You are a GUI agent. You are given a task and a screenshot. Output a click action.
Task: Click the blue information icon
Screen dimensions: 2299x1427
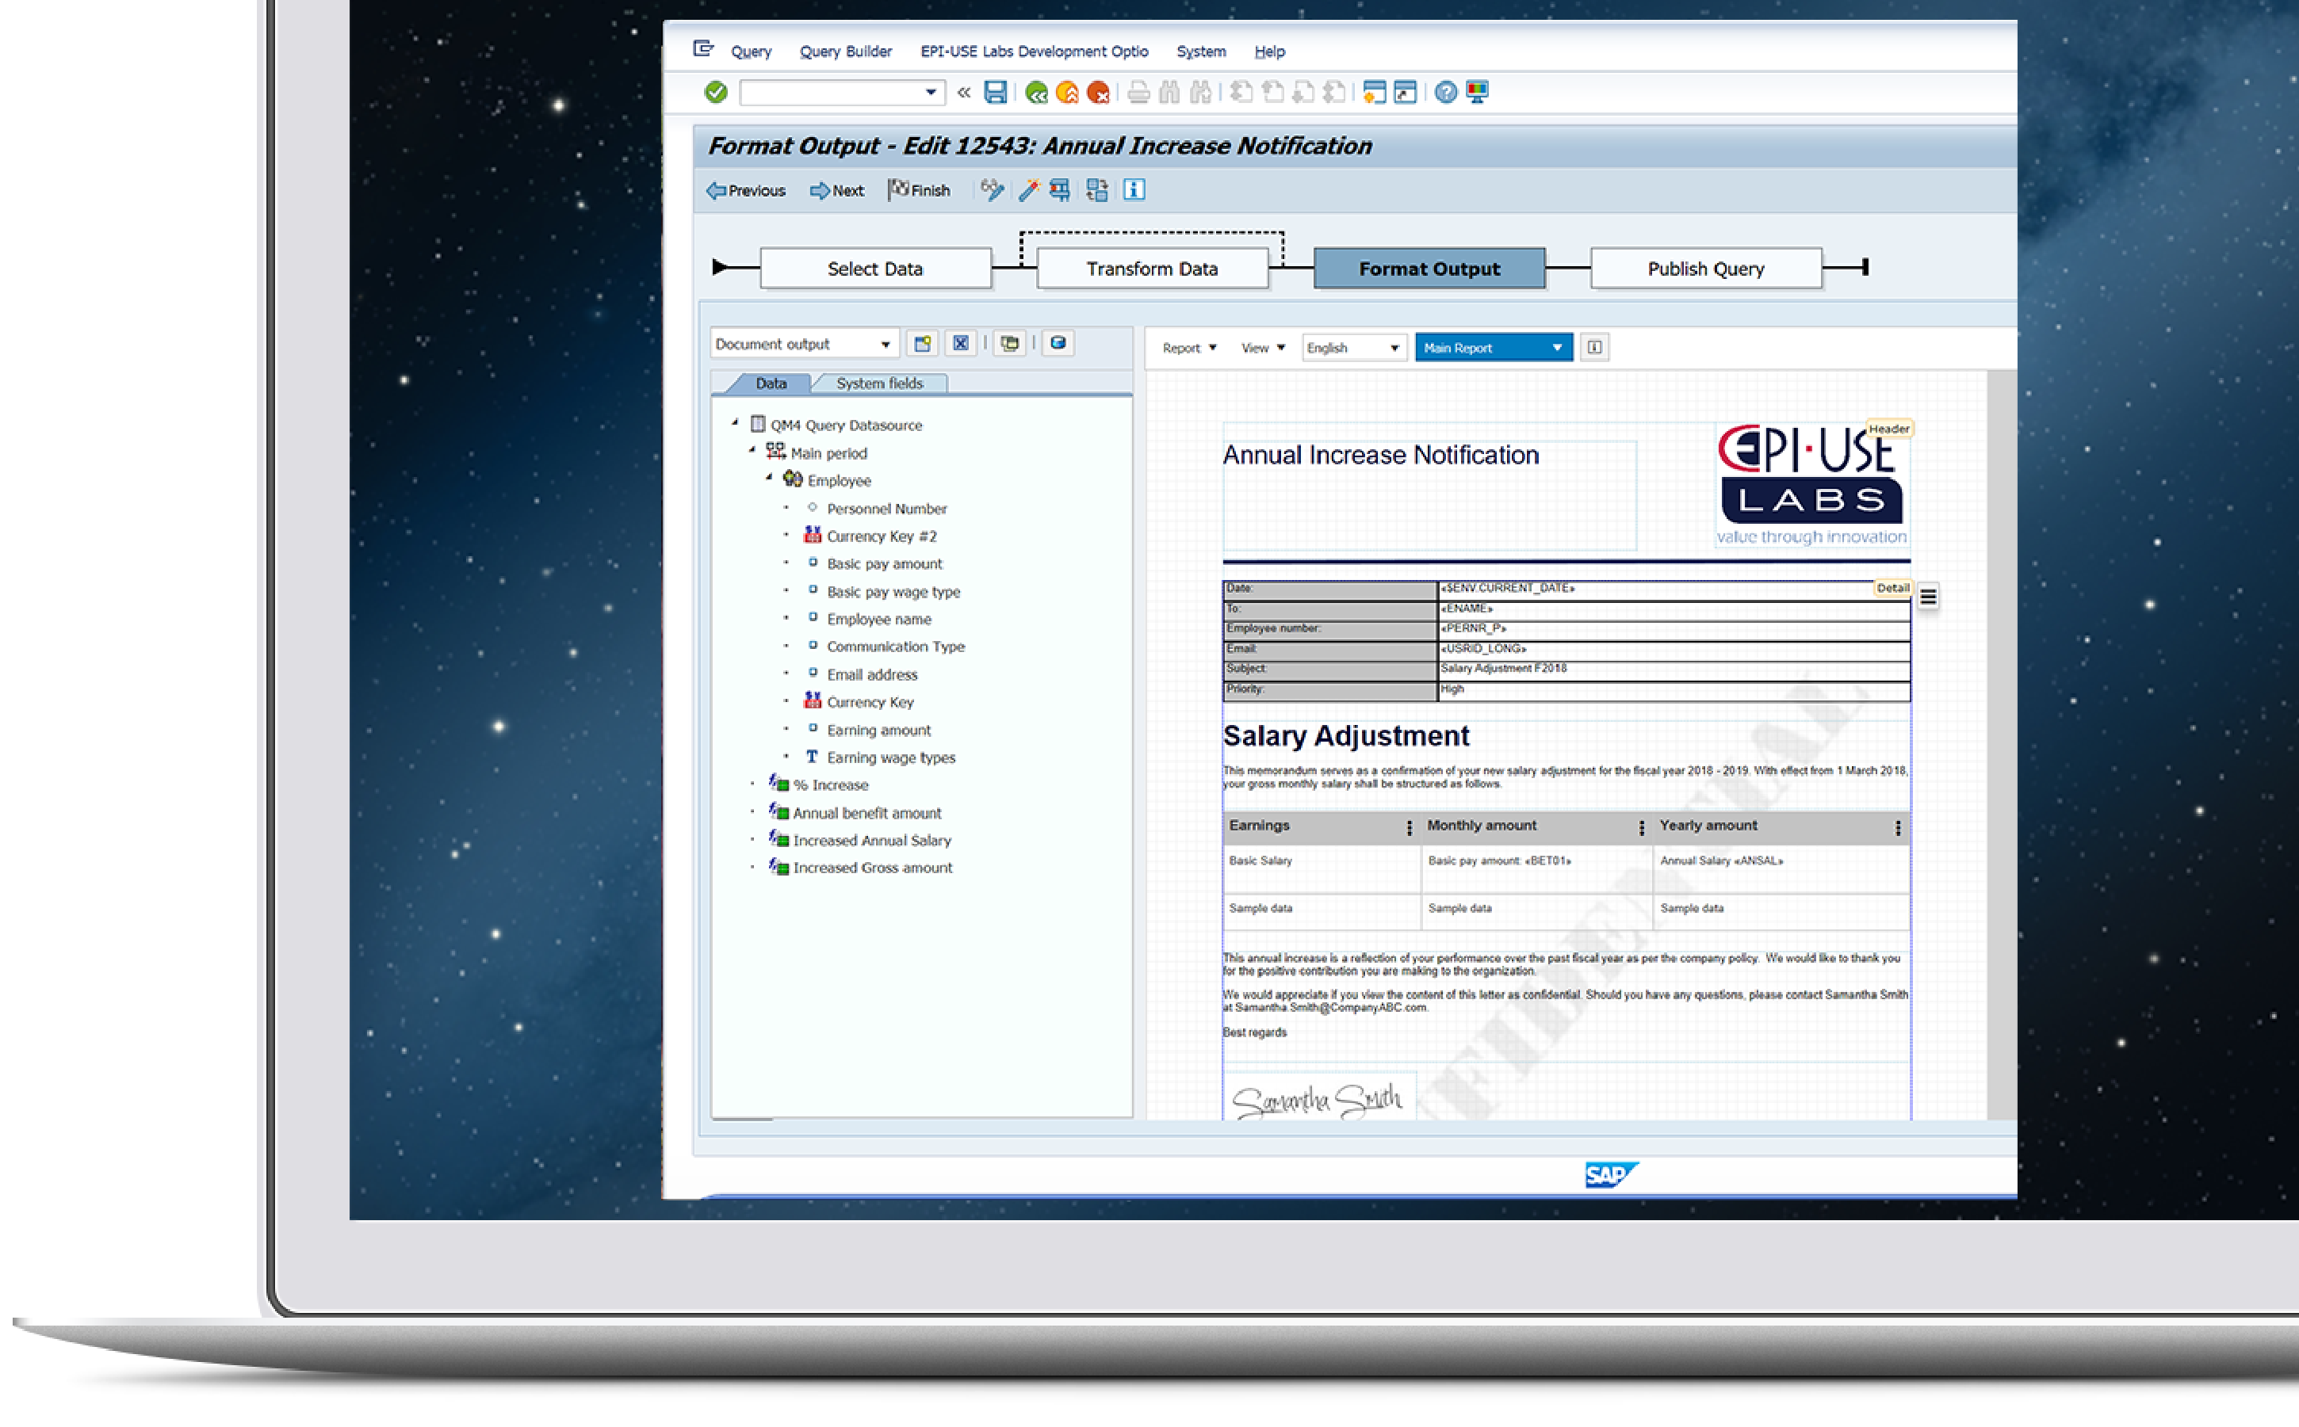click(1134, 191)
